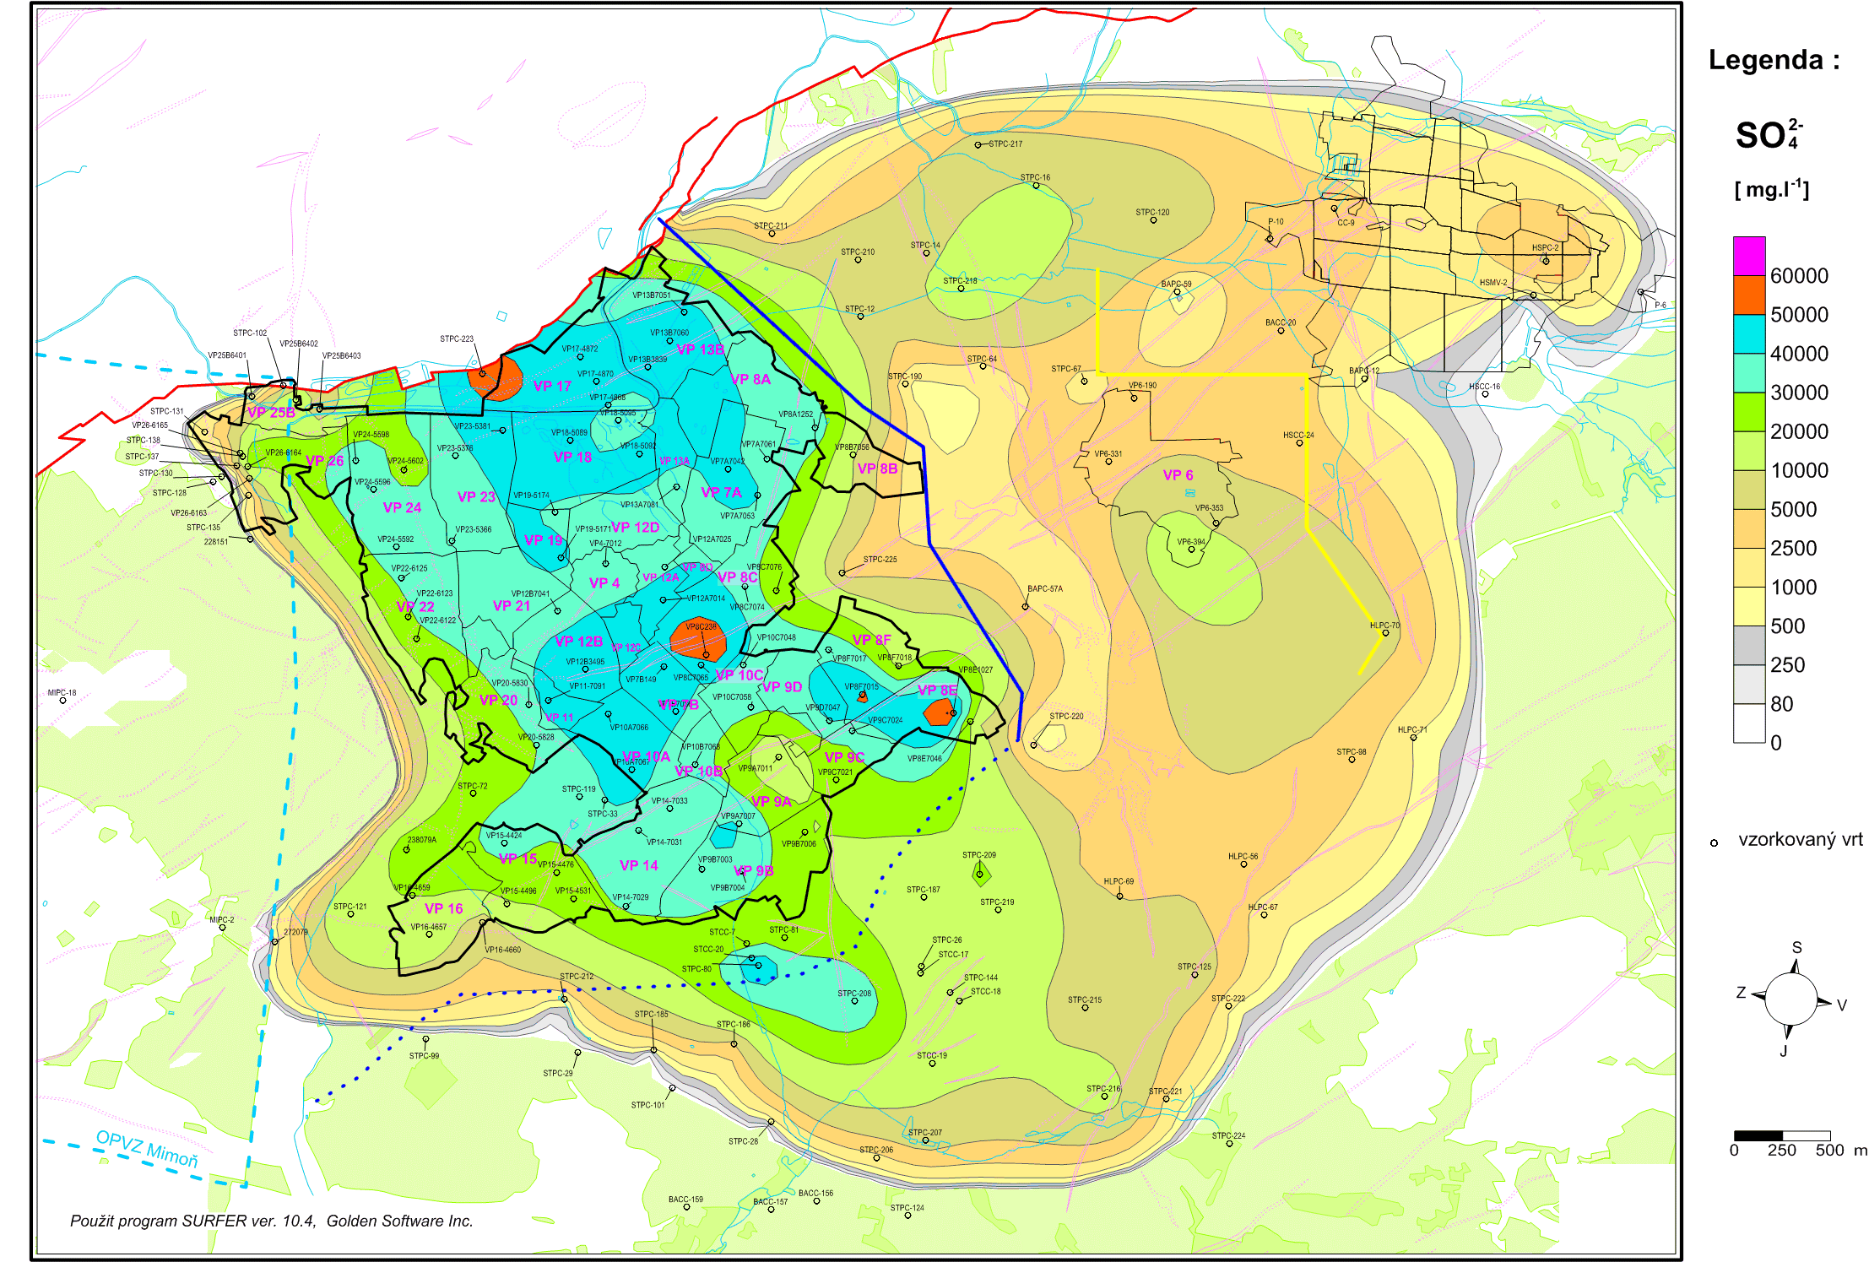1869x1262 pixels.
Task: Click the 'VP 13B' field label
Action: pos(700,349)
